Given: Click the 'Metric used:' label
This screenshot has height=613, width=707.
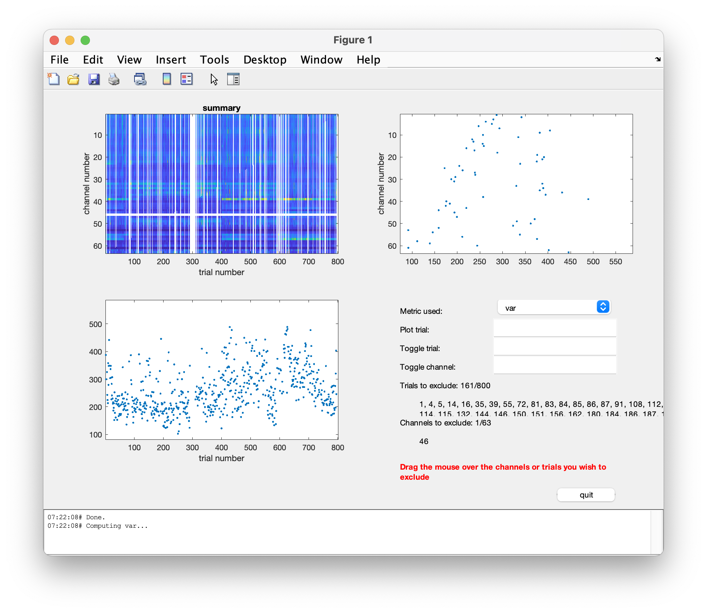Looking at the screenshot, I should 421,311.
